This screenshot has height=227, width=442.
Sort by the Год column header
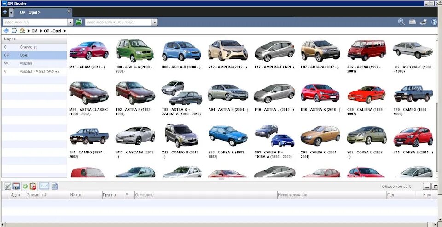click(401, 195)
